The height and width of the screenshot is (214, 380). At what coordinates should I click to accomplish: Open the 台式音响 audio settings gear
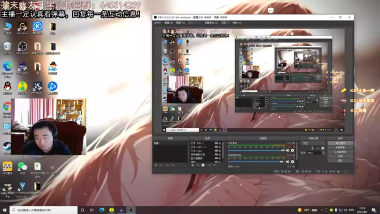coord(293,150)
